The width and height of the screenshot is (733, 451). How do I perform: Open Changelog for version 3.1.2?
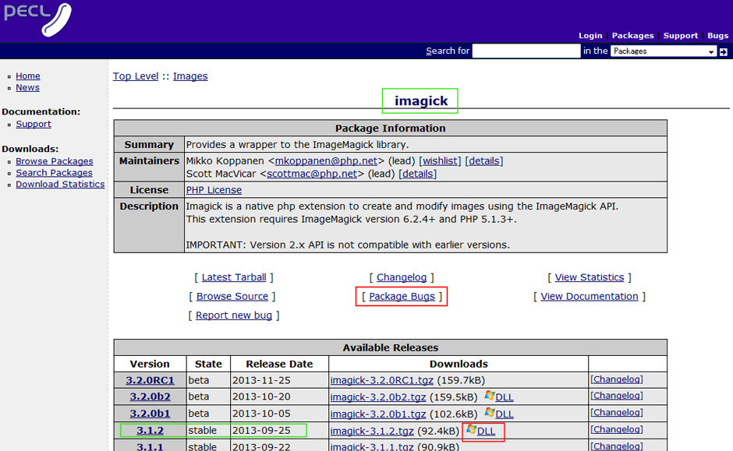(617, 429)
